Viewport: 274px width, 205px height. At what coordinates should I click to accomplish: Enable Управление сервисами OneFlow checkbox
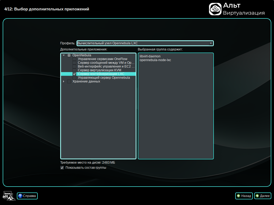pos(74,59)
